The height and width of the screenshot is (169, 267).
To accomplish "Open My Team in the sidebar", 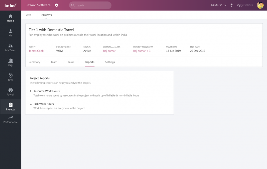I will coord(10,48).
